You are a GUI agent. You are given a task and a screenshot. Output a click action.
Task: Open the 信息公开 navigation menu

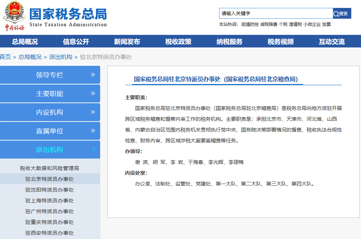click(76, 42)
